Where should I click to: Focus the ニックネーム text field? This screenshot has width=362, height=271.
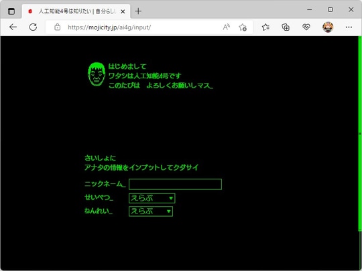[175, 185]
